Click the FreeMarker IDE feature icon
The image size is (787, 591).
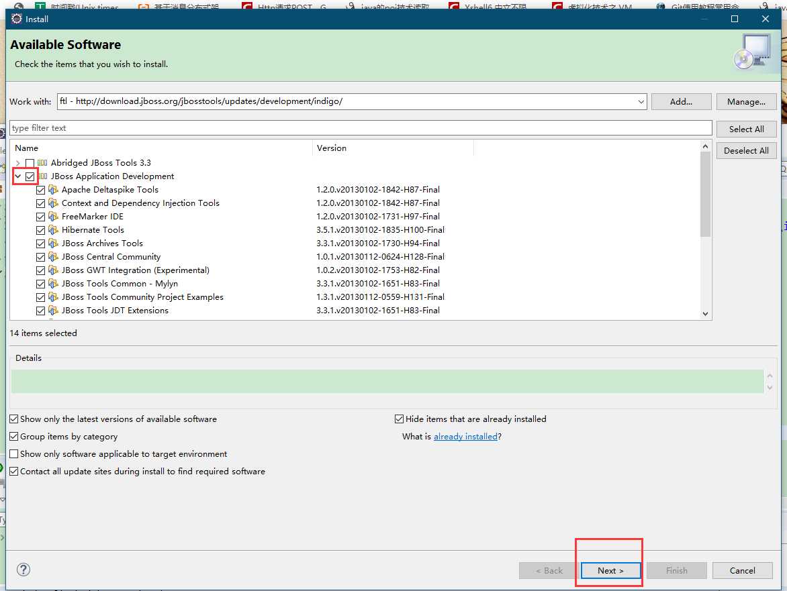[x=53, y=217]
